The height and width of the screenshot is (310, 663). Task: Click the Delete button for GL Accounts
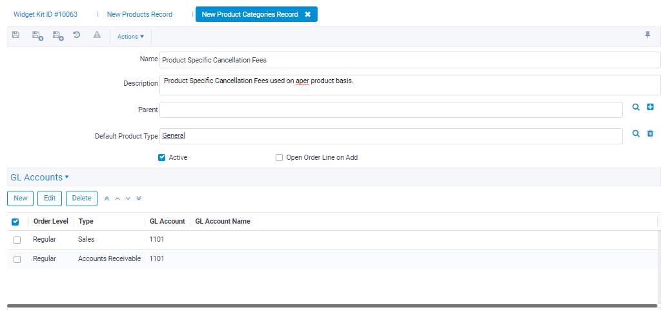tap(81, 198)
